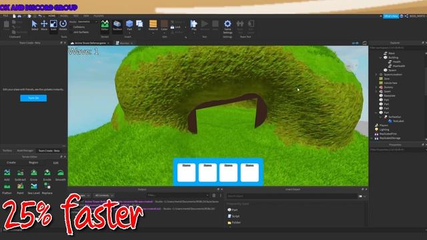The width and height of the screenshot is (427, 240).
Task: Select the Flatten terrain tool
Action: (7, 189)
